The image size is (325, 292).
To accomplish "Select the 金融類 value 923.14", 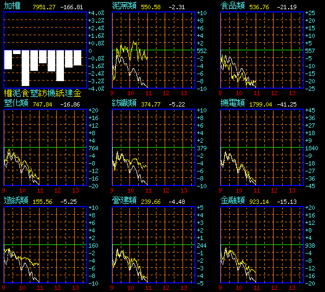I will point(259,202).
